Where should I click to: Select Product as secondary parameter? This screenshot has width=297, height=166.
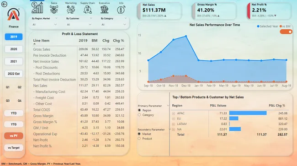point(139,139)
